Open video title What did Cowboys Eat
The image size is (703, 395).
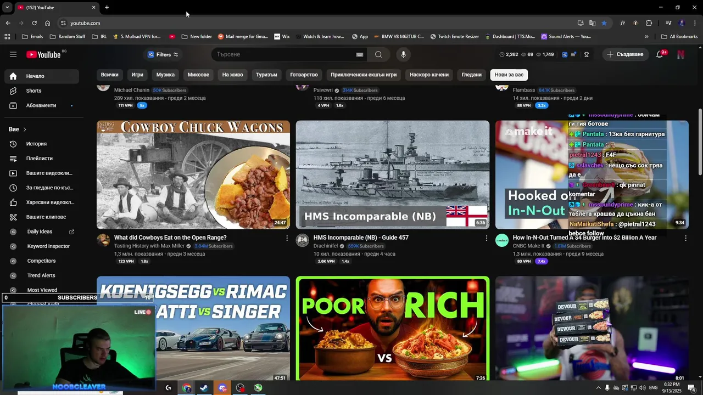click(x=170, y=238)
